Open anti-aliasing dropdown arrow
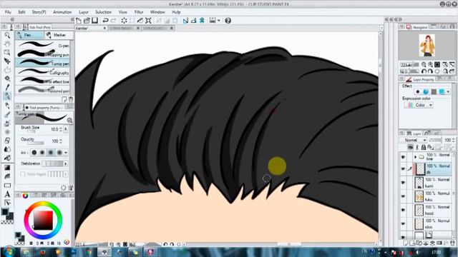 click(x=66, y=153)
